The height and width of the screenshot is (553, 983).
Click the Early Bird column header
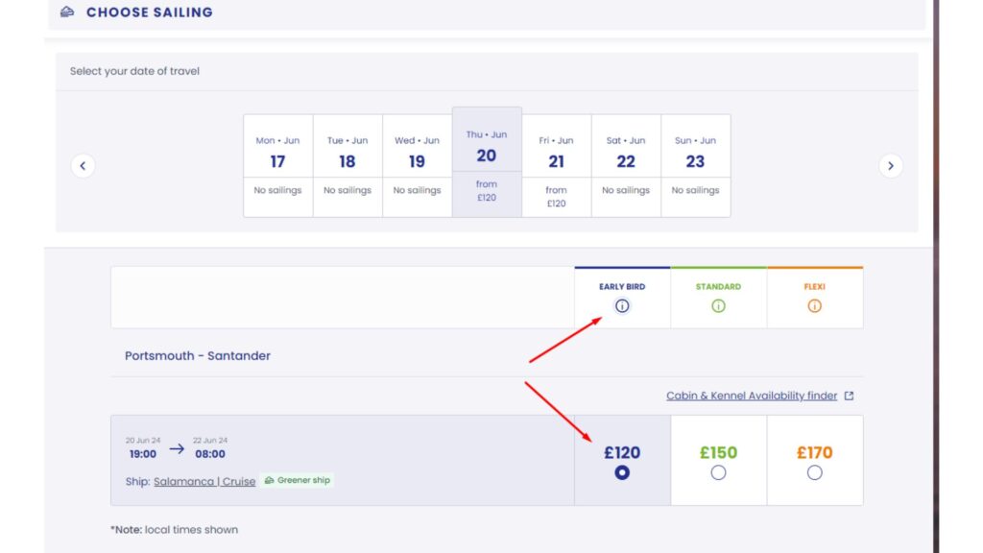coord(622,286)
